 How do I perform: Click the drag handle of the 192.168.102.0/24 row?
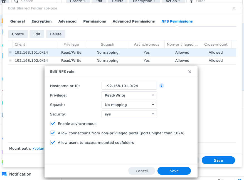(x=11, y=60)
